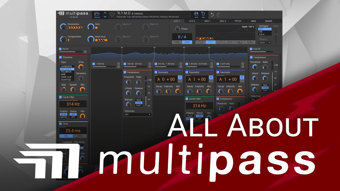Click the 8 / 4 LFO rate display

182,37
